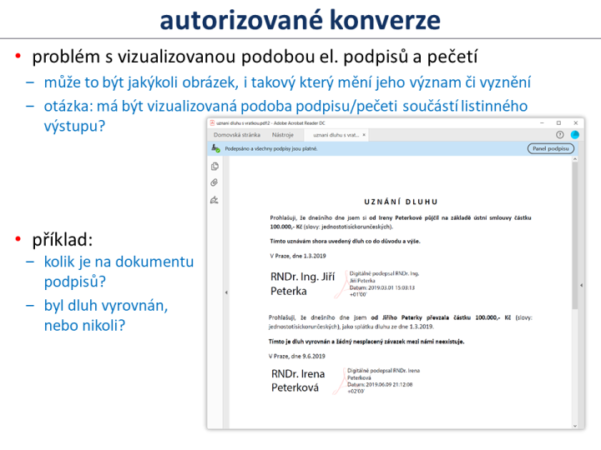Close the uznani dluhu s vrat... tab

click(364, 135)
